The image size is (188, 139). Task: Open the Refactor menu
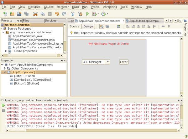pos(63,7)
